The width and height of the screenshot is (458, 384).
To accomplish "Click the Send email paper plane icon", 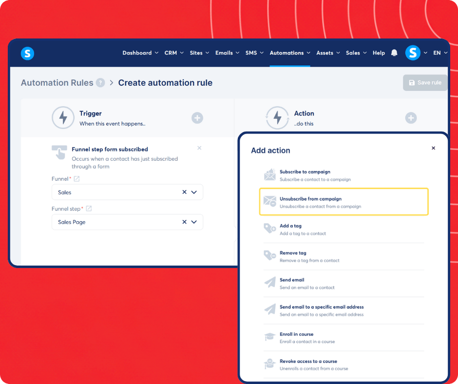I will coord(270,283).
